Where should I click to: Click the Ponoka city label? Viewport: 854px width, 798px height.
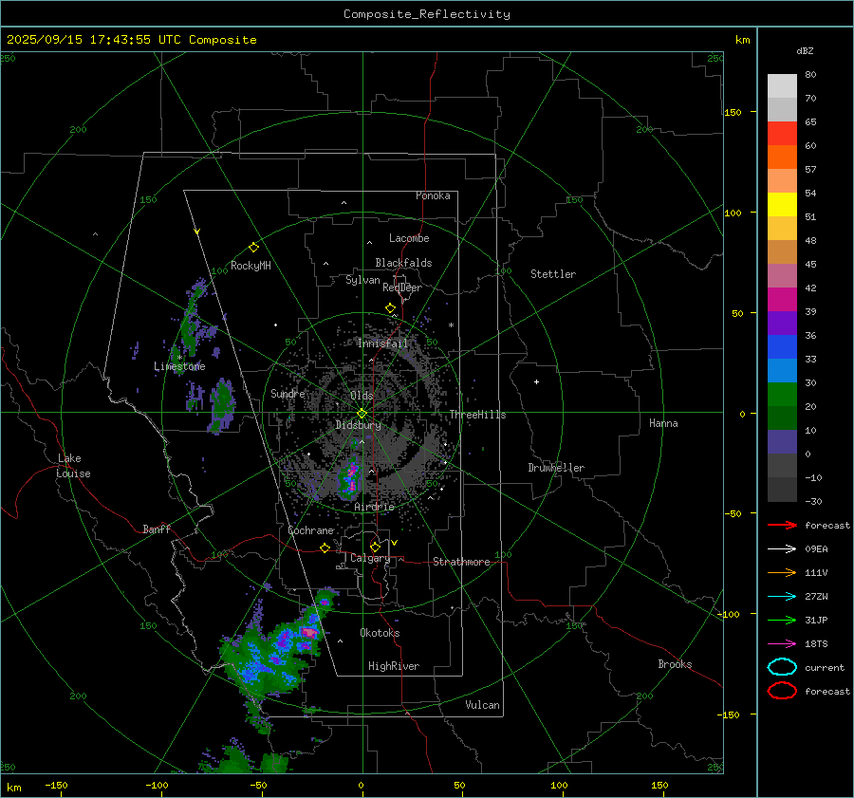coord(433,195)
